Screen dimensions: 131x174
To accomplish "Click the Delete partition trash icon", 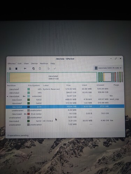I will [x=16, y=69].
